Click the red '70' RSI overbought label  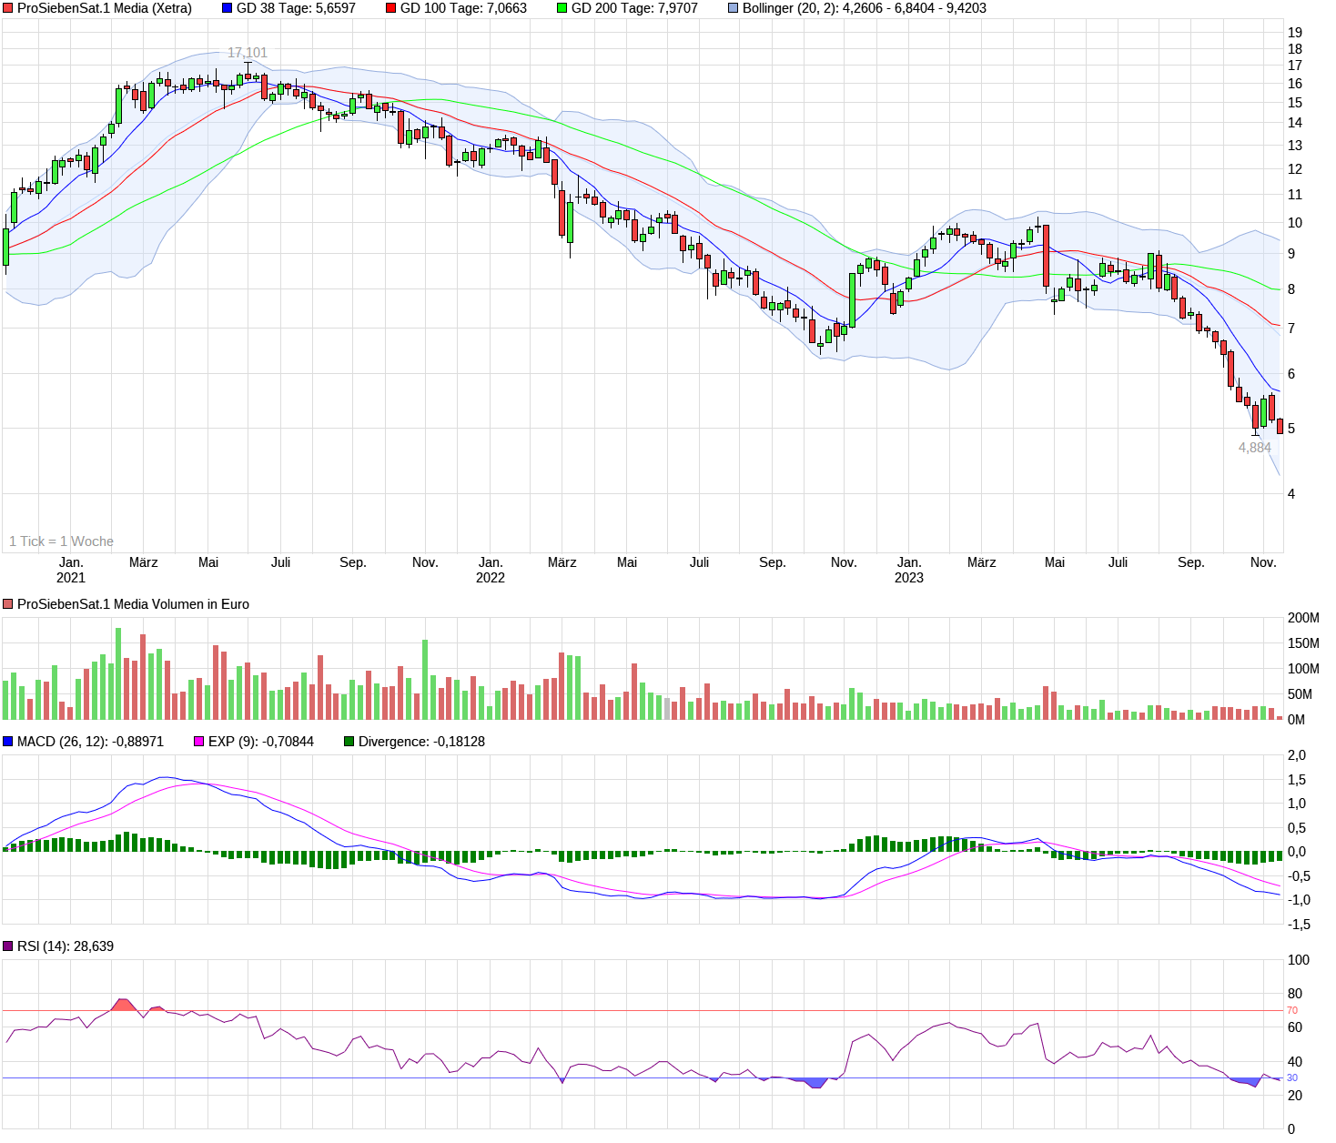tap(1292, 1011)
